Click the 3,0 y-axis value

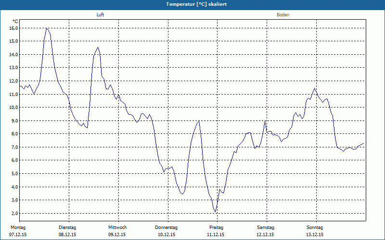coord(15,200)
